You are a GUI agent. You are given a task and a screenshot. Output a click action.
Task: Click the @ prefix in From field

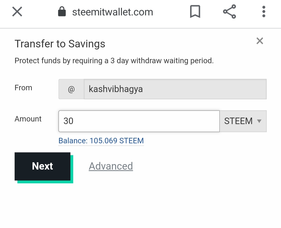[71, 89]
